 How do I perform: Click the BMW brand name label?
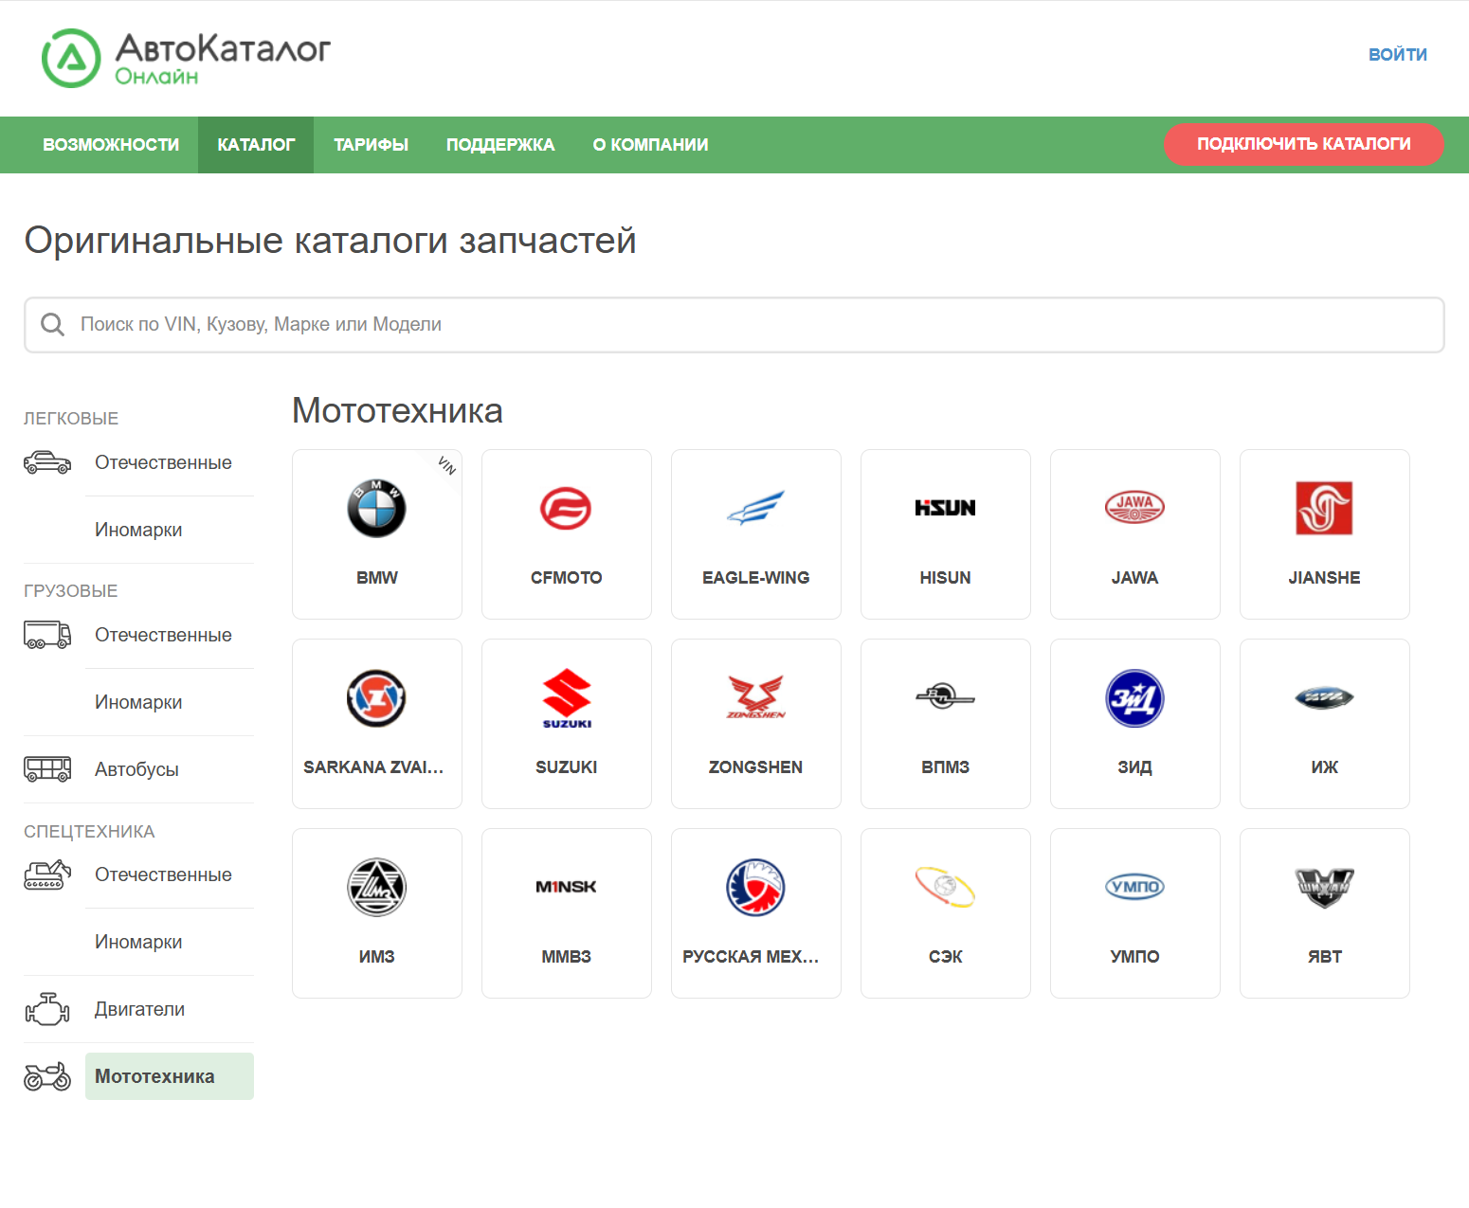[x=377, y=578]
